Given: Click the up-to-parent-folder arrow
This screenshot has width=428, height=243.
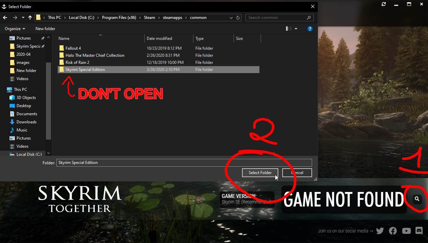Looking at the screenshot, I should pyautogui.click(x=30, y=17).
